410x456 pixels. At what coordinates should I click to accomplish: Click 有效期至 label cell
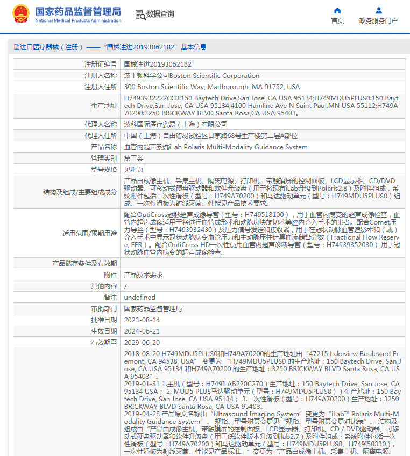[x=67, y=343]
